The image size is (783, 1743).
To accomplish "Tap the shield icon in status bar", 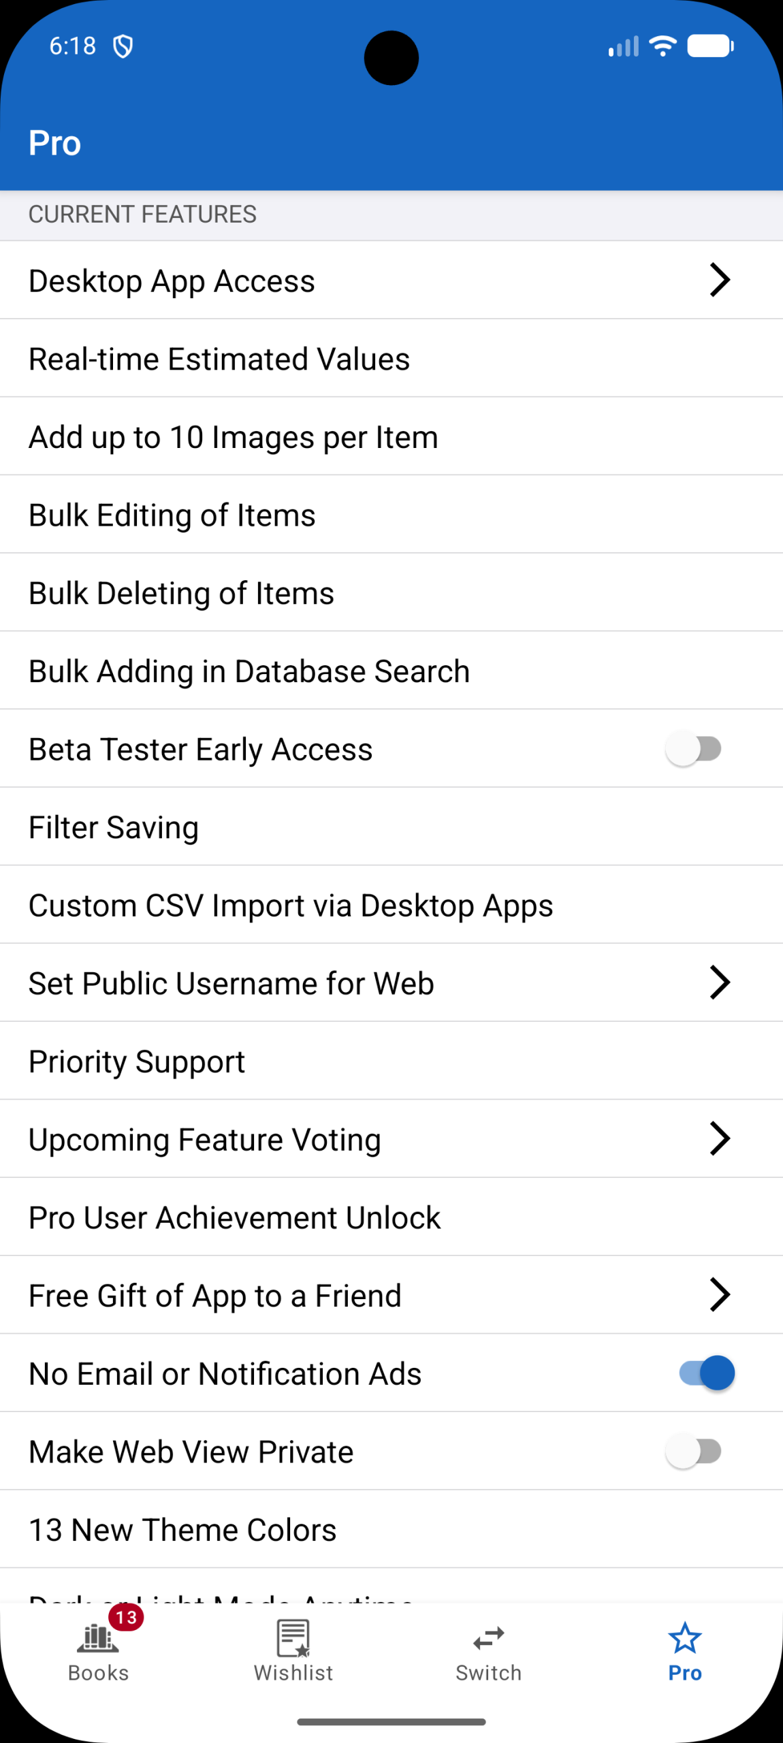I will (123, 46).
